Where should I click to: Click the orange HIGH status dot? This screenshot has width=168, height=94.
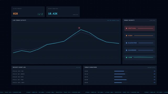127,36
